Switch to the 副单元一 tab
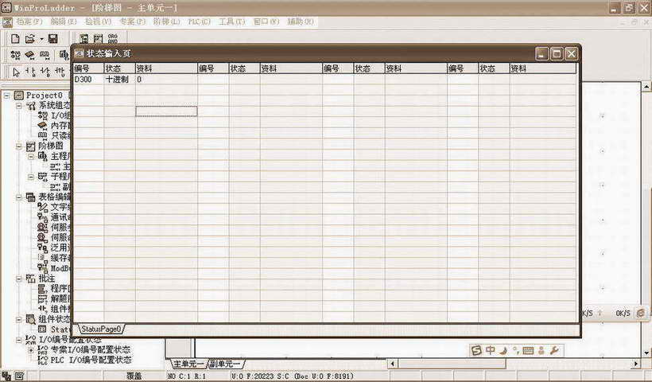Screen dimensions: 652x382 click(x=226, y=364)
